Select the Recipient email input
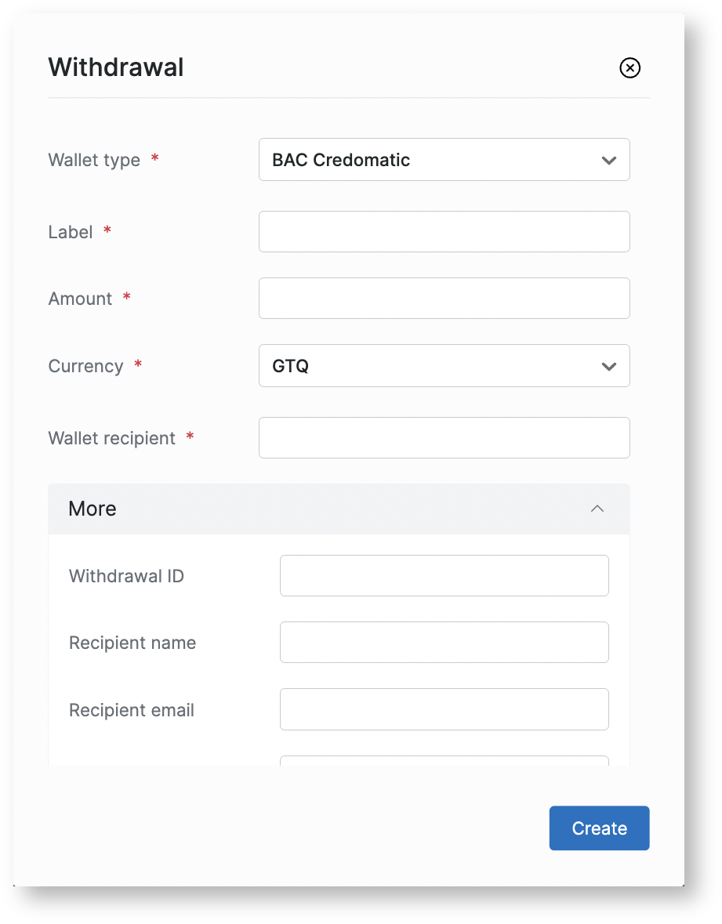Screen dimensions: 722x924 [444, 709]
